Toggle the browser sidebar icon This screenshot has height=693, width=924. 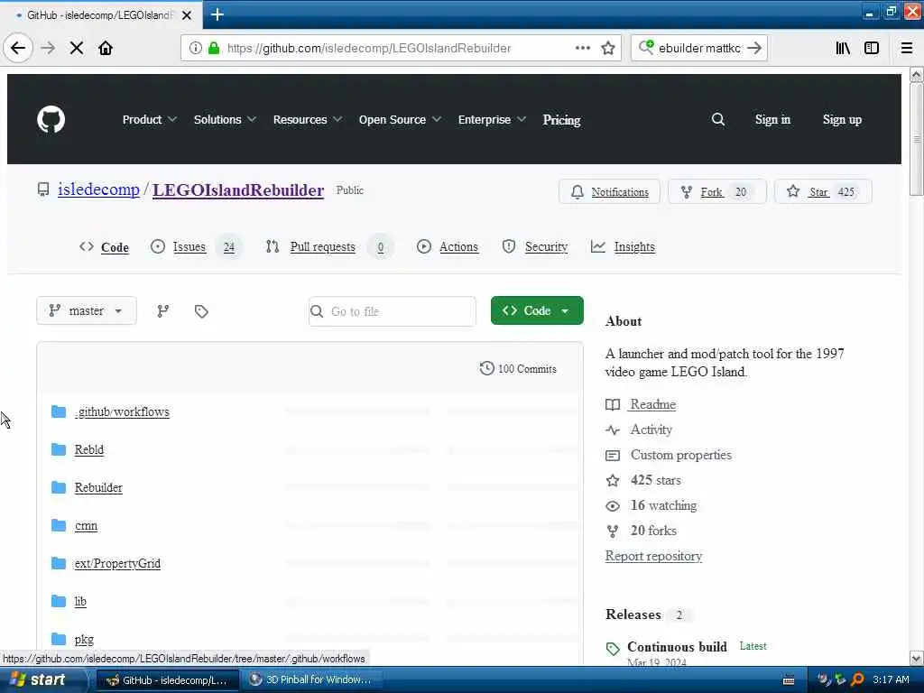tap(872, 48)
